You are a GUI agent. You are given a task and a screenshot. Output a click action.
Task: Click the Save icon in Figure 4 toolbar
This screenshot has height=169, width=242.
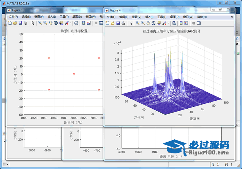118,23
